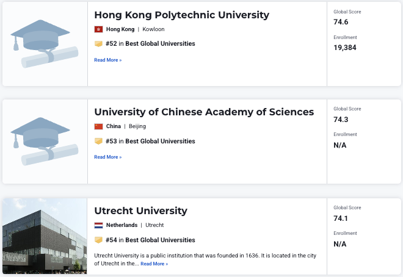This screenshot has width=403, height=277.
Task: Click the Netherlands flag icon
Action: (x=99, y=225)
